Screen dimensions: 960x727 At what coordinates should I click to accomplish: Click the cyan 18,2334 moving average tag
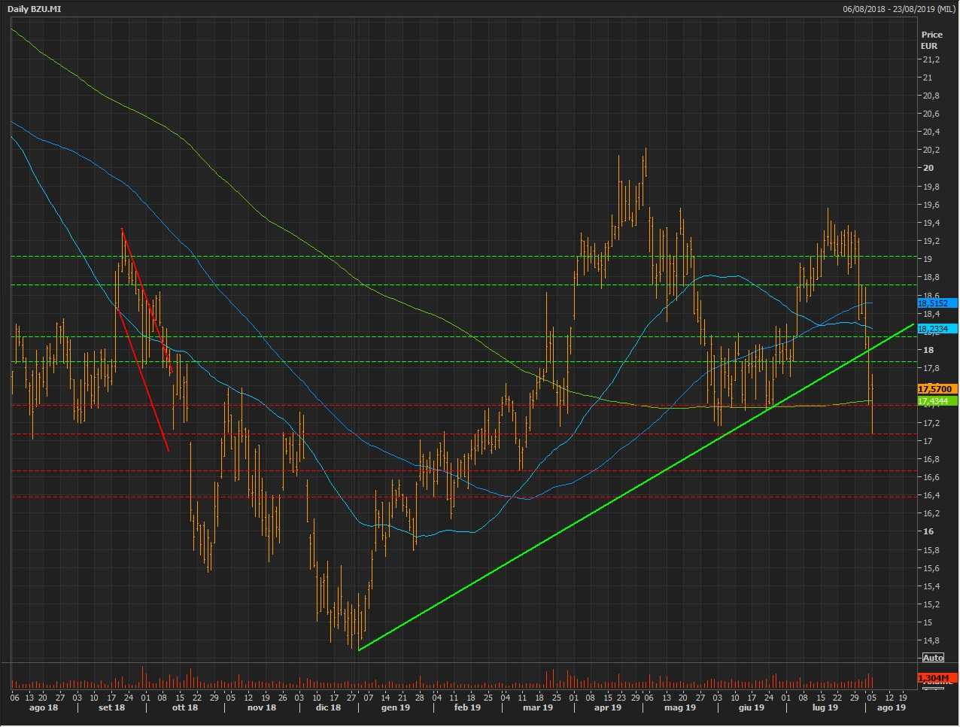[x=937, y=329]
